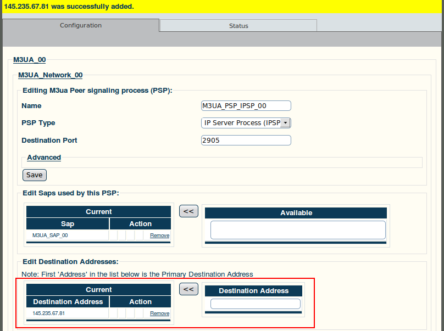Select the Configuration tab
This screenshot has width=444, height=331.
(x=81, y=25)
